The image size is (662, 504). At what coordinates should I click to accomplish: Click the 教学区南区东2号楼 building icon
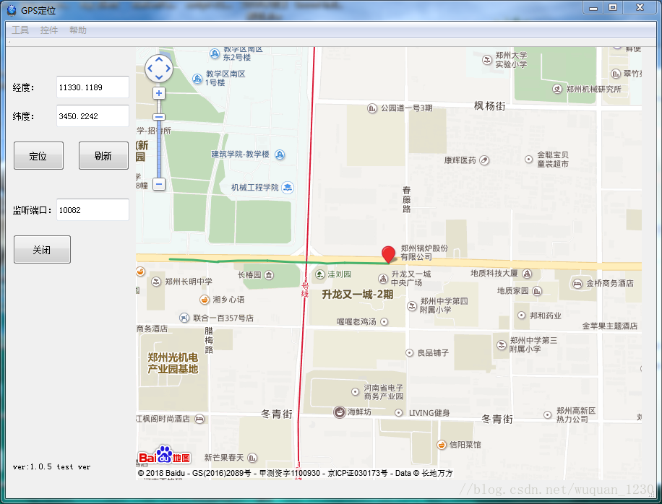tap(215, 53)
